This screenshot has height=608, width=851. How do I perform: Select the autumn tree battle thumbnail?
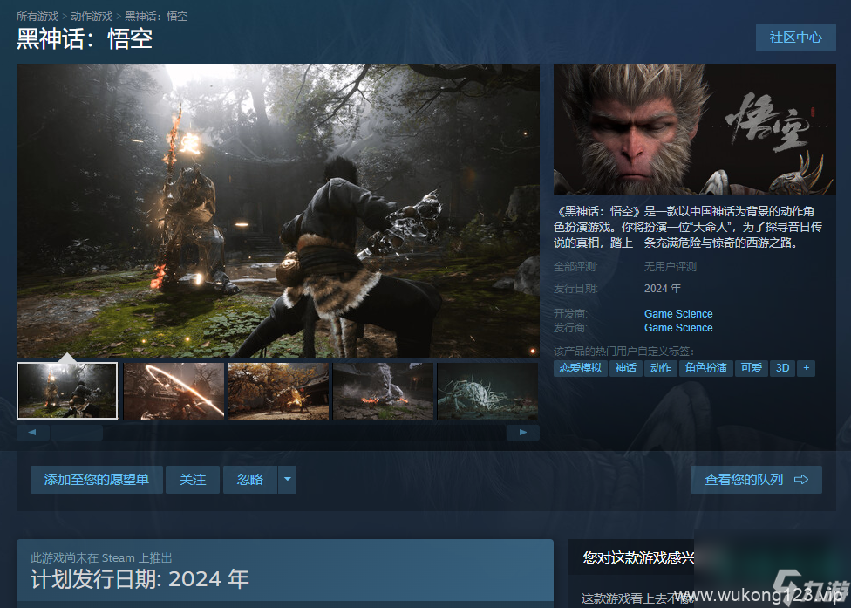click(278, 391)
